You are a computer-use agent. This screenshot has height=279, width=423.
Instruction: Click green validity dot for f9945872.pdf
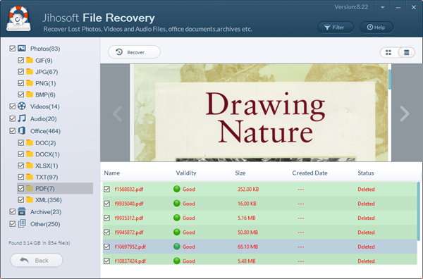pyautogui.click(x=177, y=232)
